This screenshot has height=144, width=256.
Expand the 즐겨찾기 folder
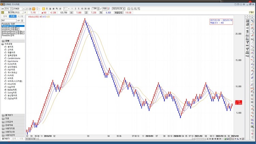(x=13, y=115)
